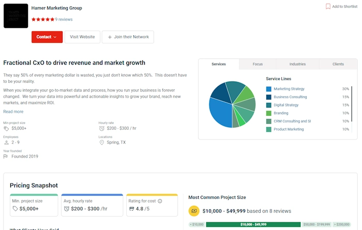The image size is (362, 230).
Task: Click Branding service line label
Action: 281,113
